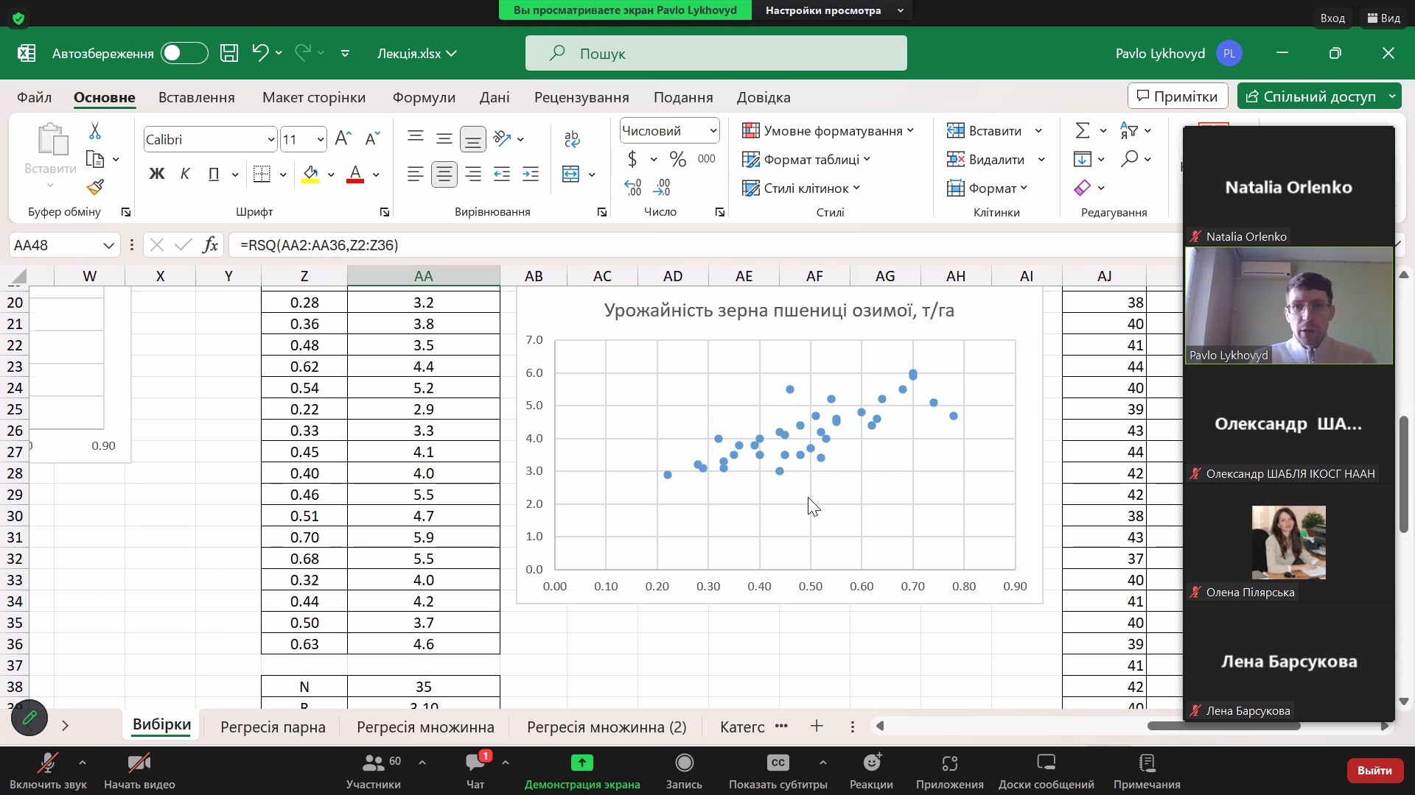Turn on camera with Начать видео
Image resolution: width=1415 pixels, height=795 pixels.
139,770
